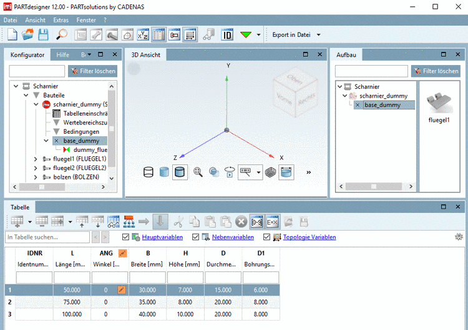Click the delete table row icon

click(x=42, y=222)
